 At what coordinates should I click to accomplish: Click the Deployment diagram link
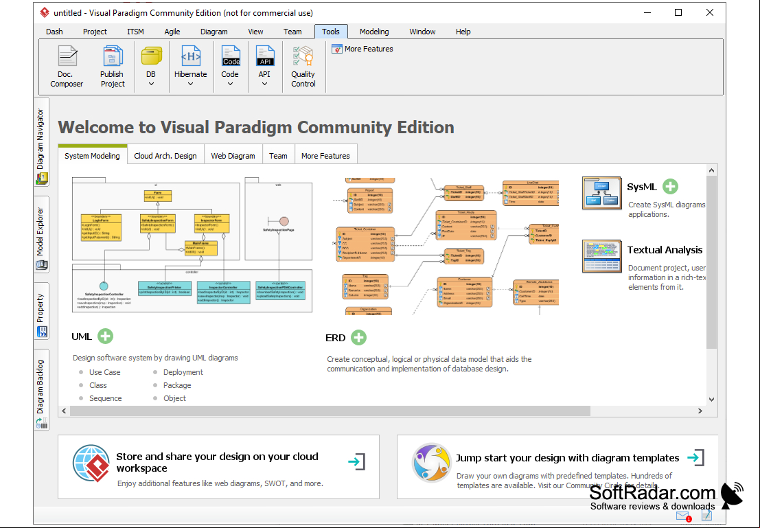(183, 372)
